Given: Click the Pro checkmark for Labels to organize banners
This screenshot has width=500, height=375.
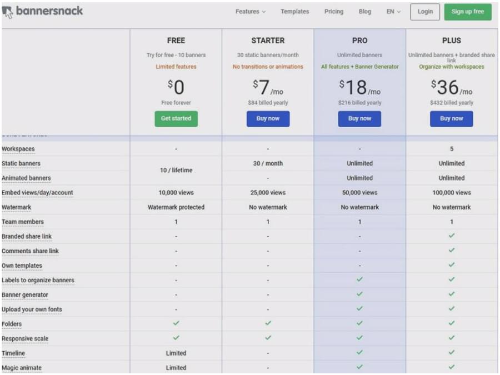Looking at the screenshot, I should pos(359,279).
